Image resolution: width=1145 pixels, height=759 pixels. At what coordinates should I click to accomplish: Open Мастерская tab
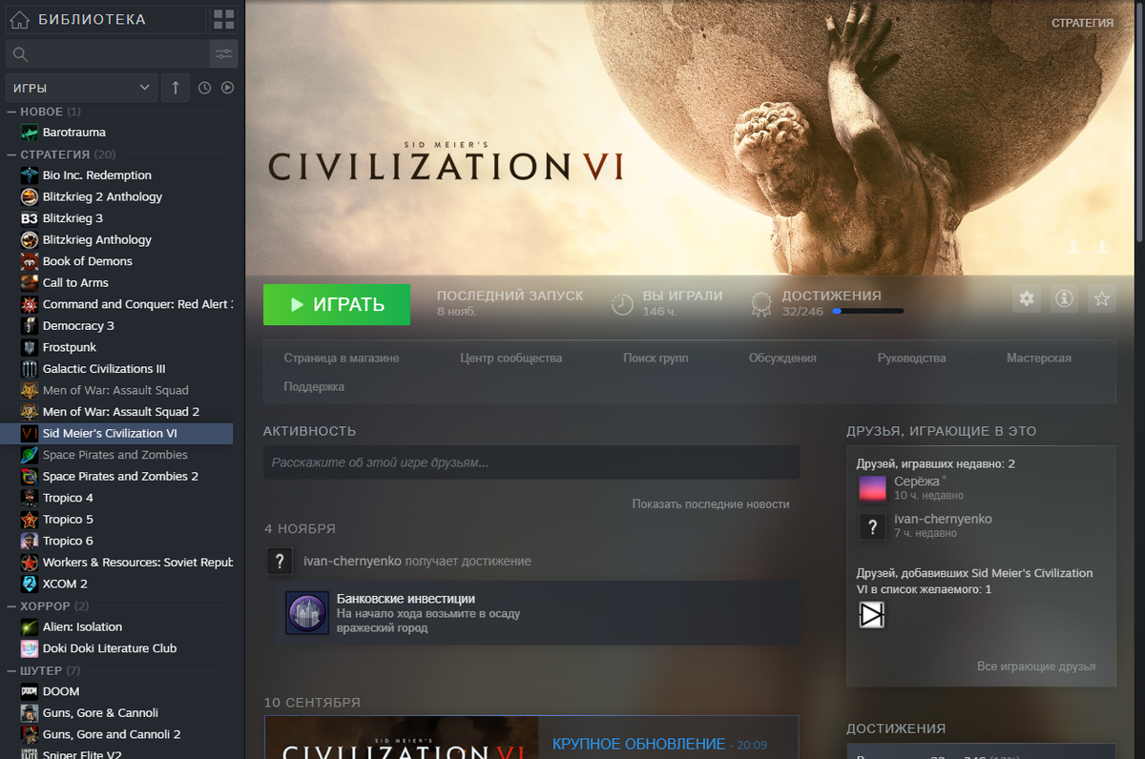(1039, 359)
